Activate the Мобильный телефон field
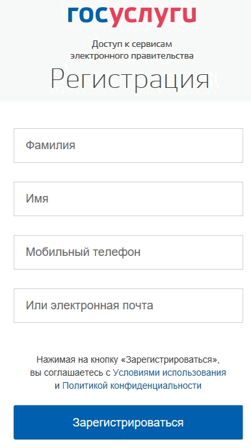Image resolution: width=251 pixels, height=448 pixels. (x=128, y=252)
